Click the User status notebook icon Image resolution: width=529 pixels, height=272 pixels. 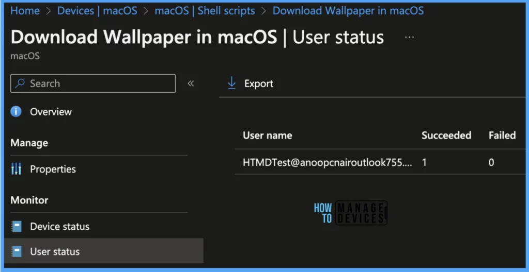click(16, 251)
